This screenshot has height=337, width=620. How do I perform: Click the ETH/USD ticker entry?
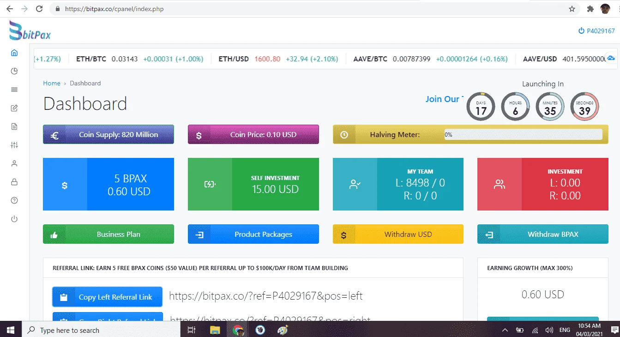point(278,59)
